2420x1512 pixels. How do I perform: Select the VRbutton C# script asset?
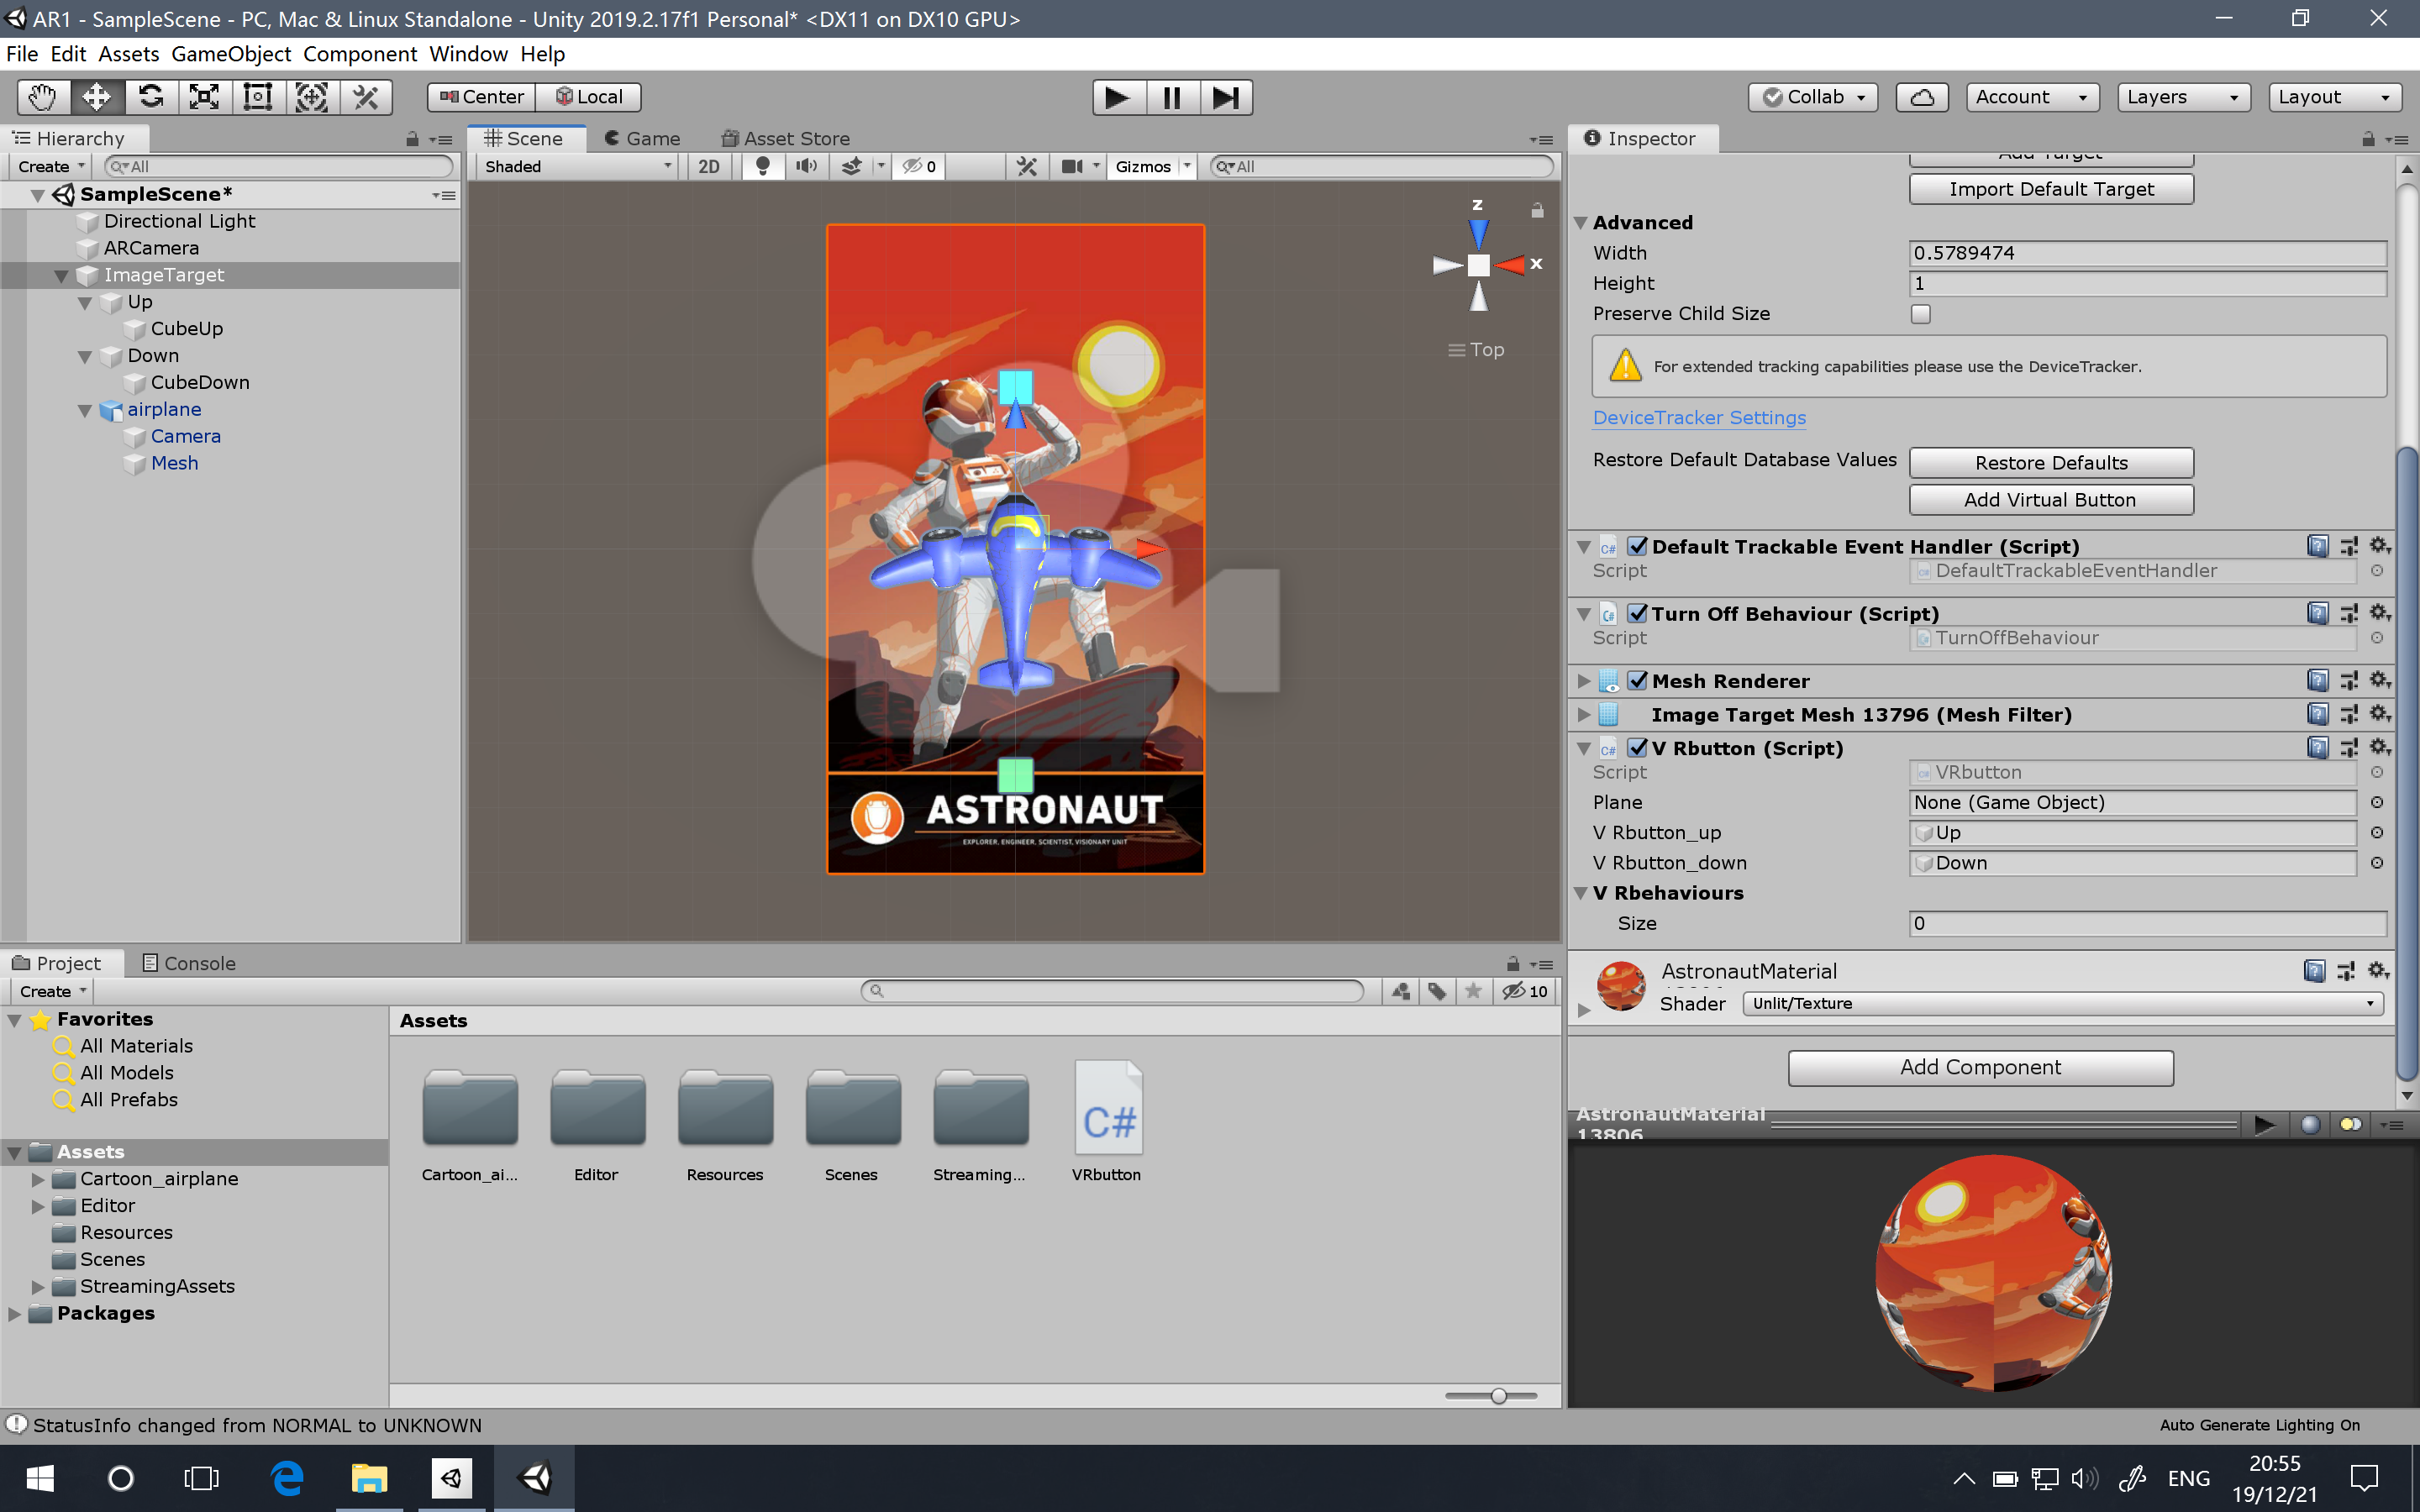click(x=1107, y=1121)
